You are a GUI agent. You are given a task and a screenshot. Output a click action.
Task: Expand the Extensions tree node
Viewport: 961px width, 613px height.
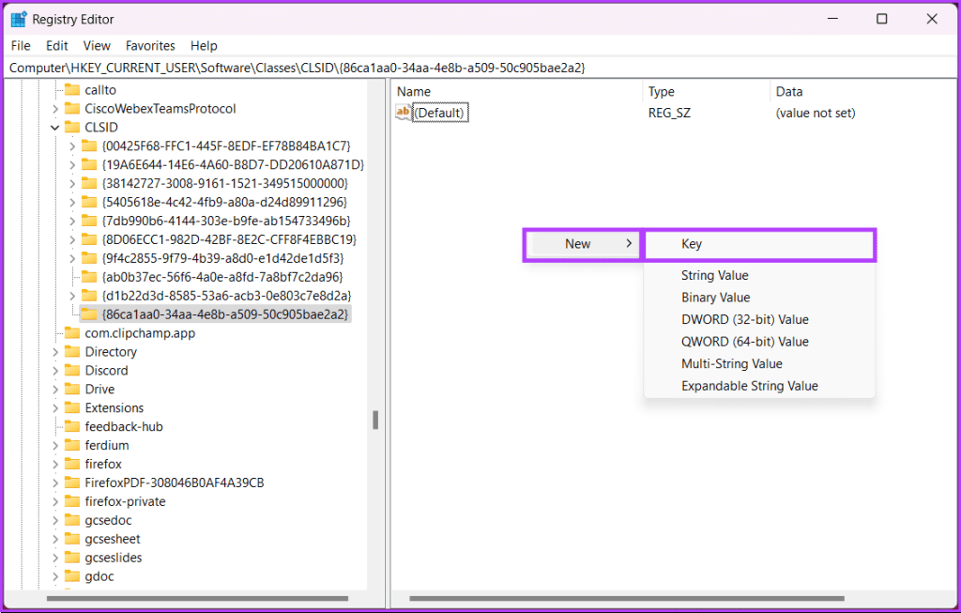(55, 407)
